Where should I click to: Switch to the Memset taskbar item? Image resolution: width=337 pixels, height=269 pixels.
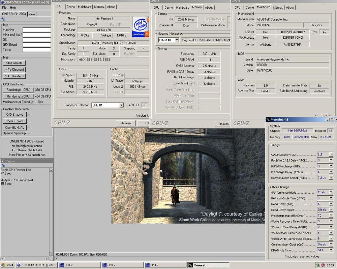208,265
